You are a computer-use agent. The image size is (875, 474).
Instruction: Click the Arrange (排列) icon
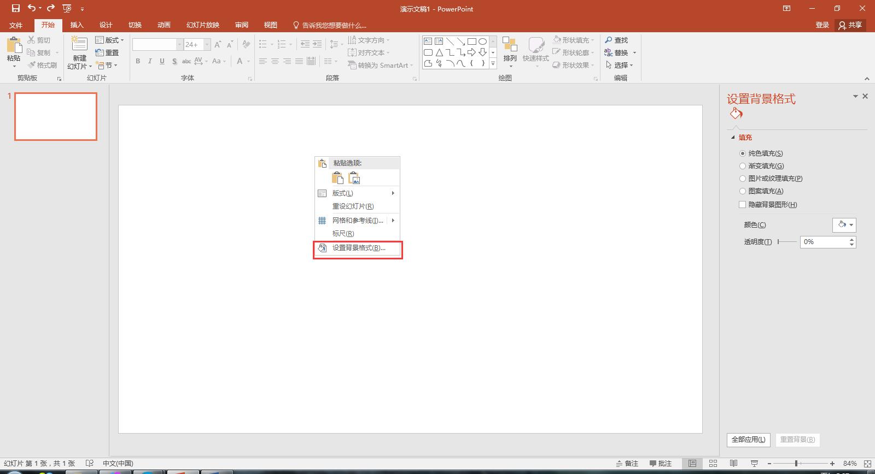point(510,46)
